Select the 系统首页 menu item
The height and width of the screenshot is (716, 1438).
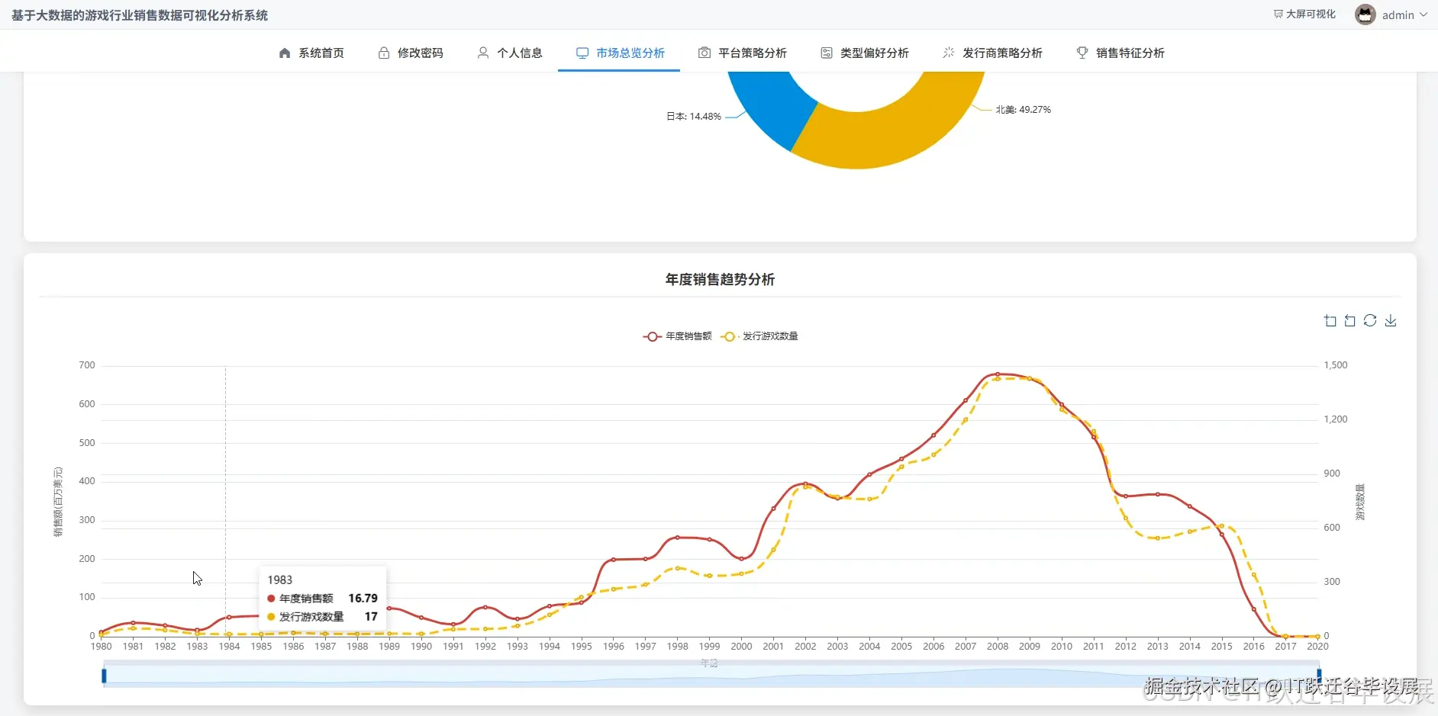pos(321,53)
